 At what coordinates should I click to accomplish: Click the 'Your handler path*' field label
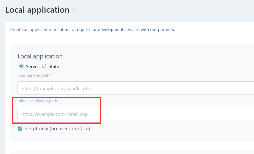click(34, 75)
